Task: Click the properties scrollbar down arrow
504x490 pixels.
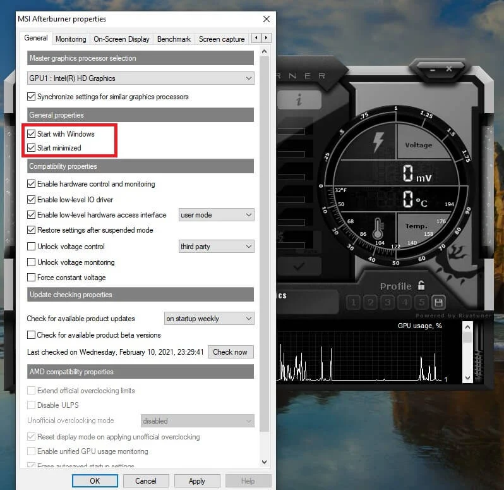Action: pyautogui.click(x=264, y=462)
